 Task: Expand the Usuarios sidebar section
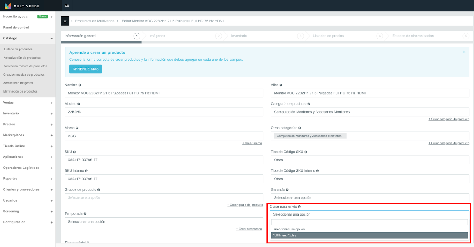point(52,201)
